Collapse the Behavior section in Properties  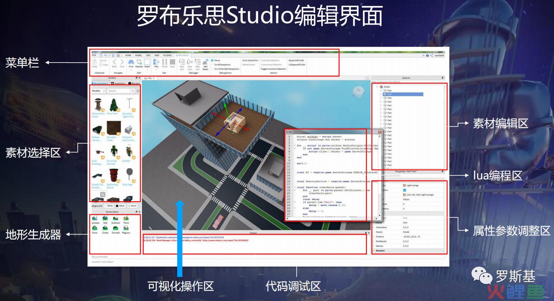(374, 251)
